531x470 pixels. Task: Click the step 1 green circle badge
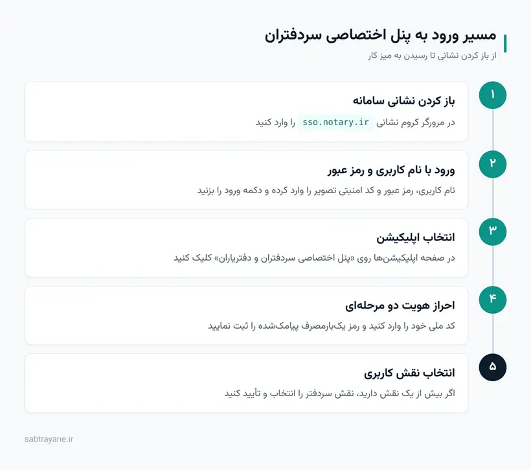tap(492, 95)
